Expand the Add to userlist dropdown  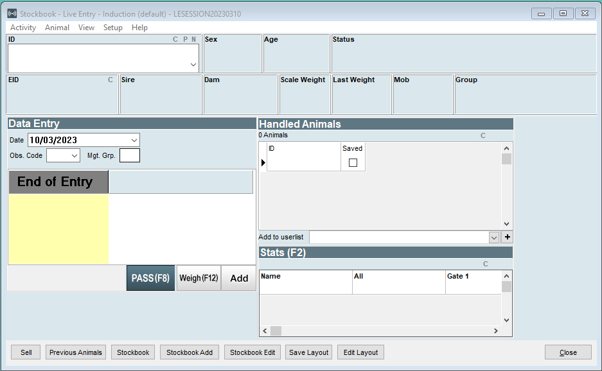click(493, 237)
